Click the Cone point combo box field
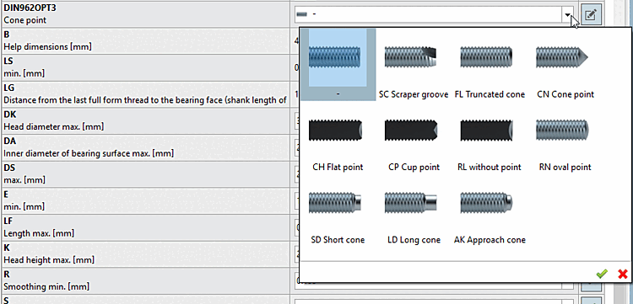Viewport: 633px width, 304px height. tap(435, 14)
